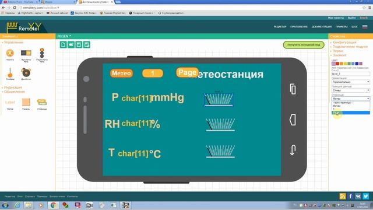Image resolution: width=373 pixels, height=210 pixels.
Task: Open БЛОГ in the top navigation
Action: click(355, 27)
